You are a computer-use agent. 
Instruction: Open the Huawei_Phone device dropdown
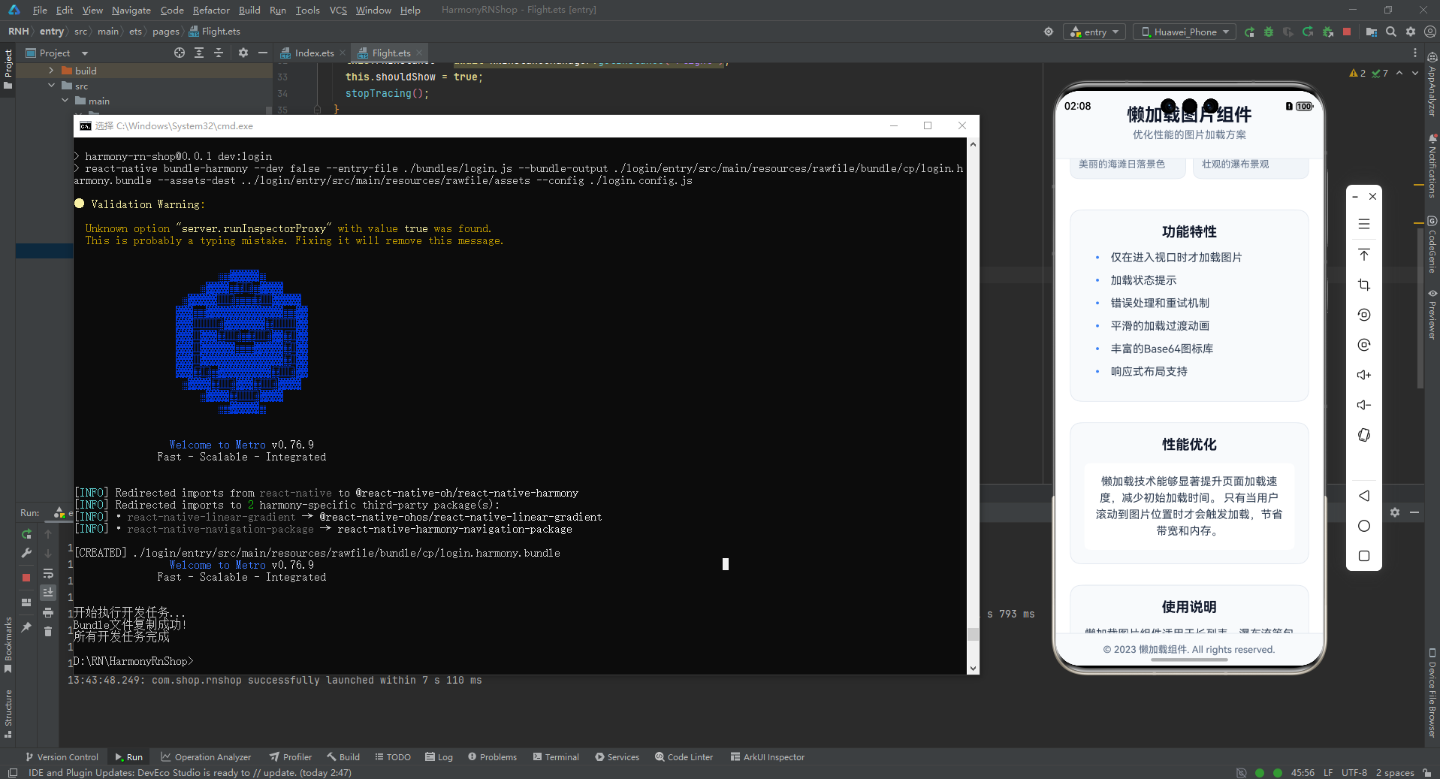(x=1185, y=32)
